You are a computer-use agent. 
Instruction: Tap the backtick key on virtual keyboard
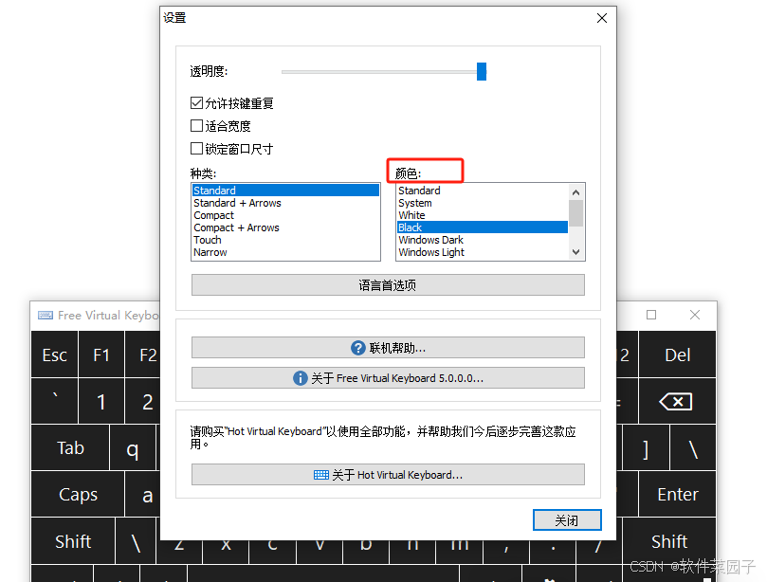pos(54,401)
